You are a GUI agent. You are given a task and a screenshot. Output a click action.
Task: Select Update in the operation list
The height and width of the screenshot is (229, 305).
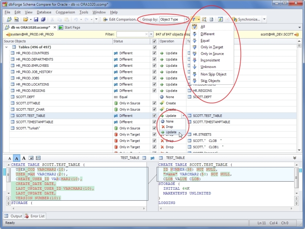[x=172, y=132]
